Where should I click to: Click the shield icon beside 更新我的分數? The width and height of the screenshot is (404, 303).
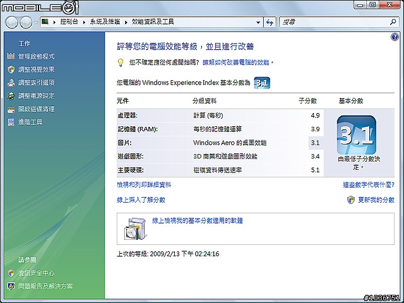tap(351, 200)
